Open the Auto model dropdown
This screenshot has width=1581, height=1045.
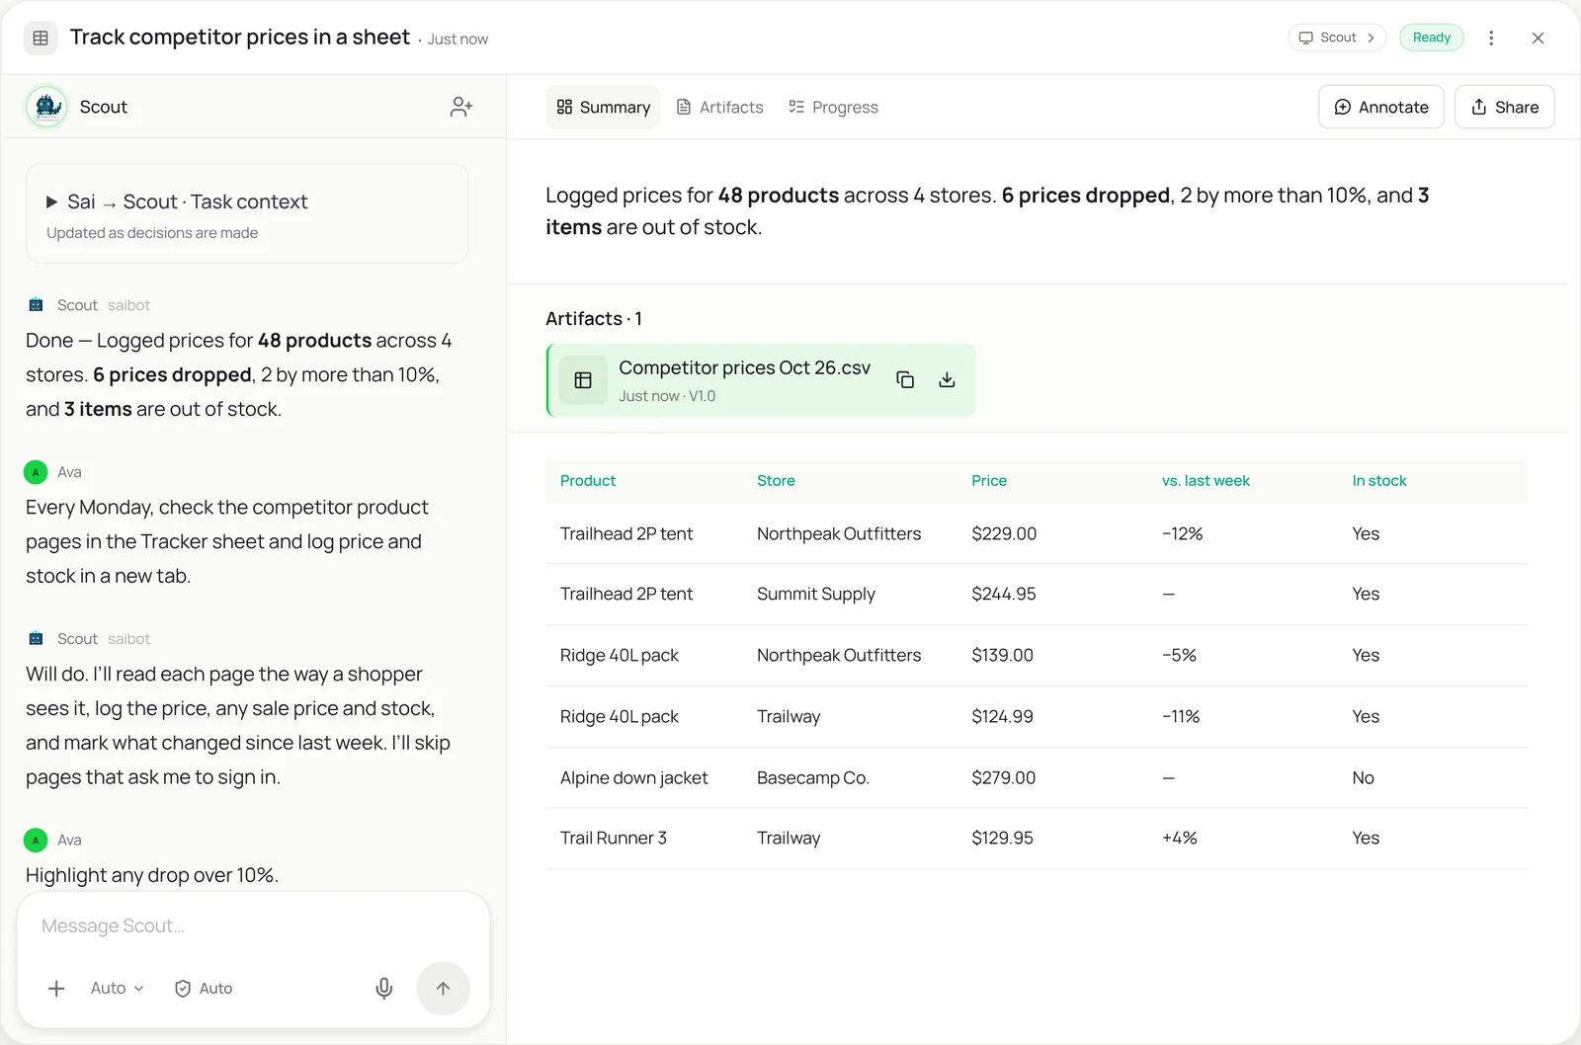tap(117, 988)
